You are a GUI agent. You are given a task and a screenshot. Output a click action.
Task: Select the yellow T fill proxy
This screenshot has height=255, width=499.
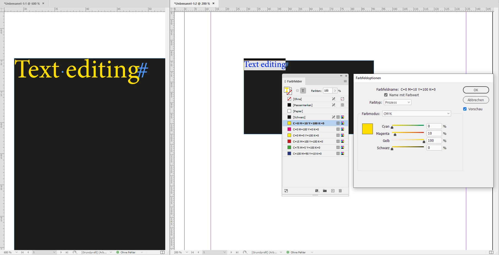(x=286, y=90)
